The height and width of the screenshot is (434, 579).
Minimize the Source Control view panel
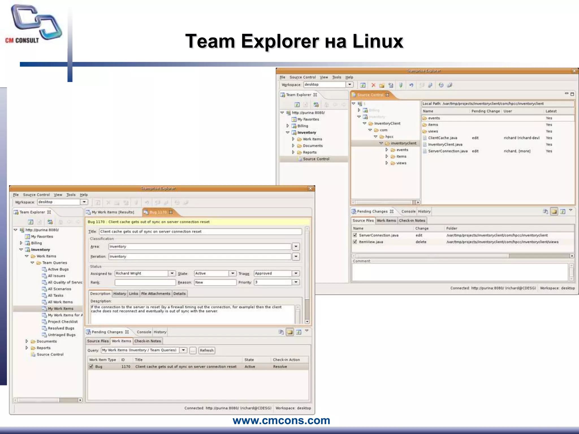pos(567,94)
